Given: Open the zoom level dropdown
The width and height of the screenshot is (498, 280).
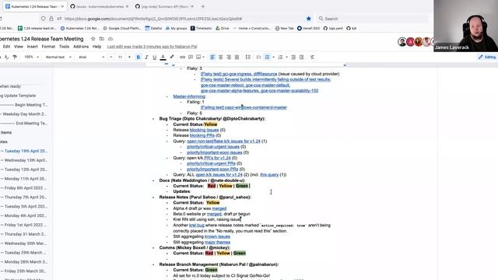Looking at the screenshot, I should tap(32, 57).
